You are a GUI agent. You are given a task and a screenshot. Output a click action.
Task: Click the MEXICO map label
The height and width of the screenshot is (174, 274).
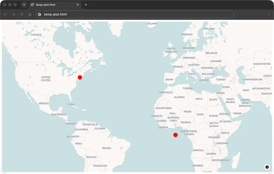coord(44,103)
